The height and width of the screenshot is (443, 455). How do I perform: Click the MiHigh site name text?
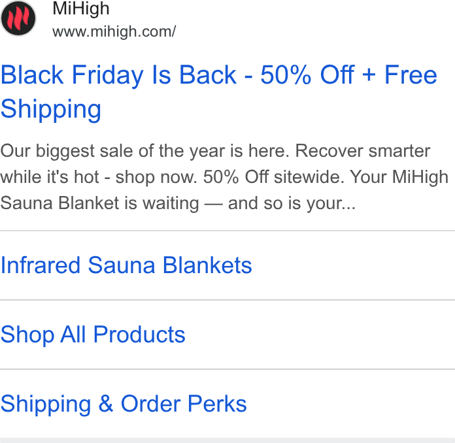pos(81,8)
